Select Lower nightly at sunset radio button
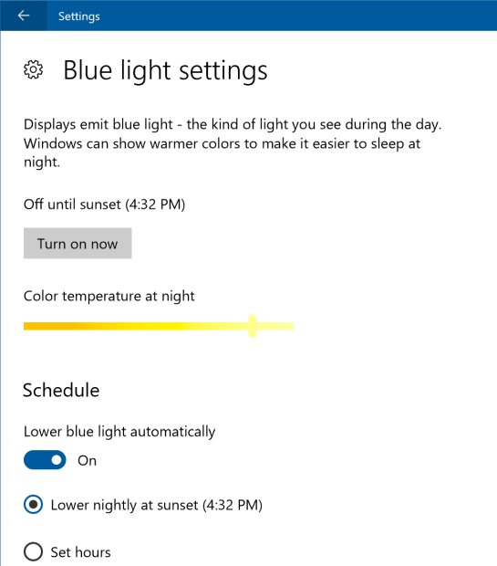497x566 pixels. coord(33,504)
